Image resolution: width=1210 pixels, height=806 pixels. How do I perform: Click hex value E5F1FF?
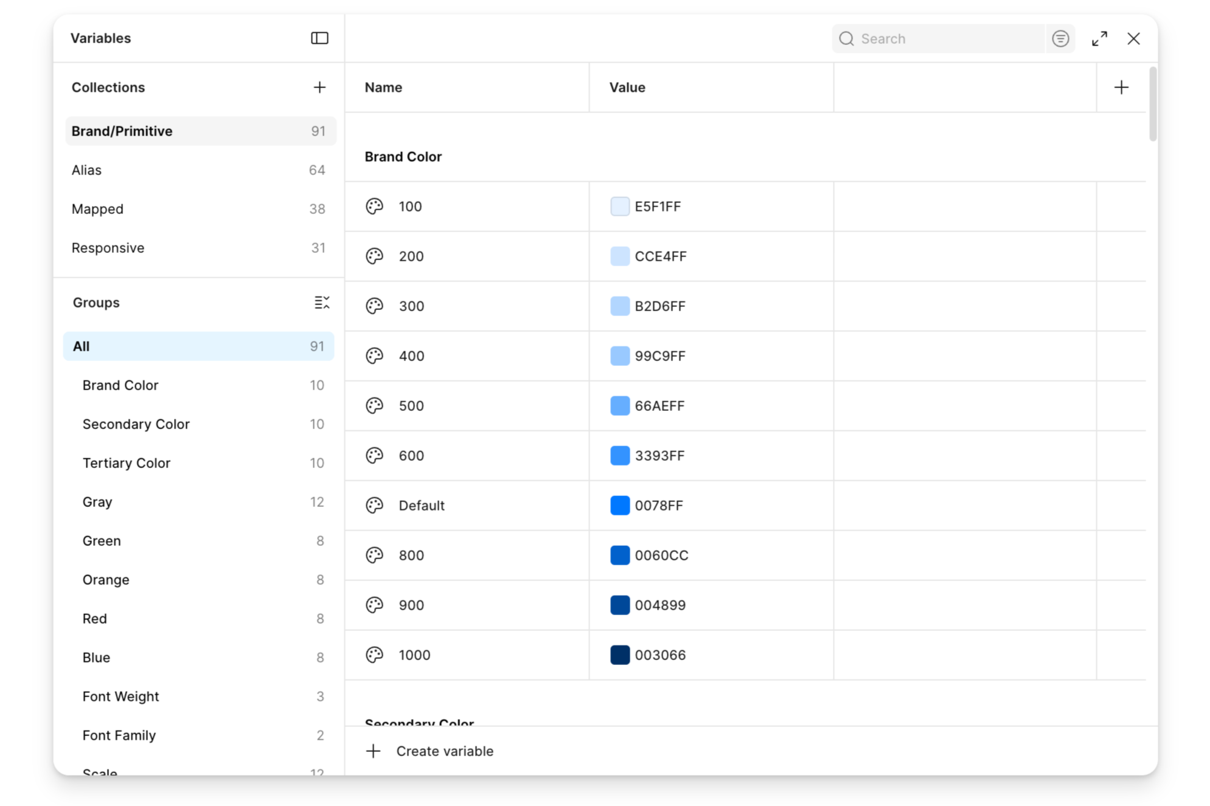[x=658, y=206]
